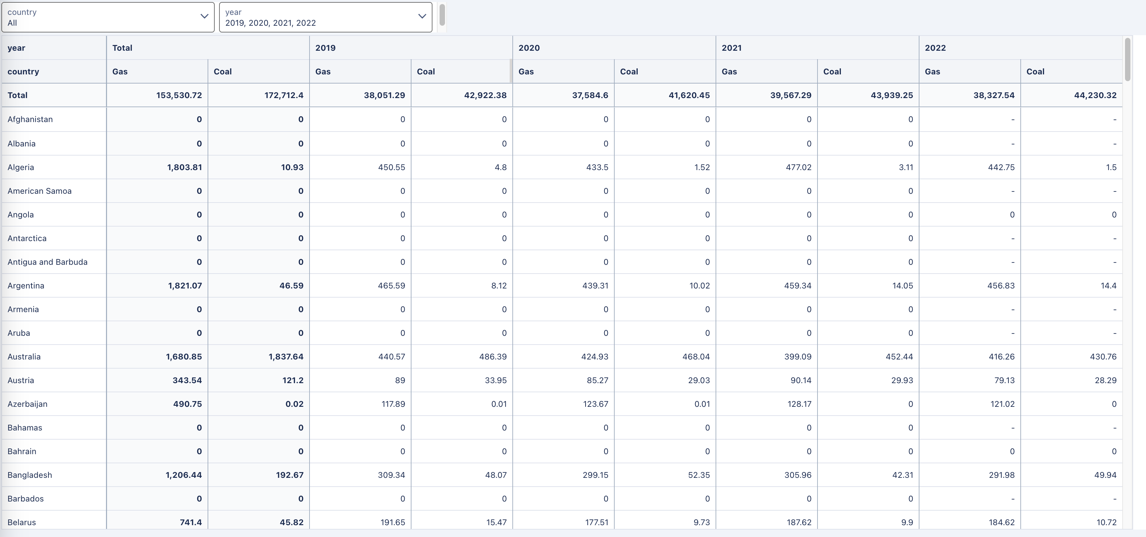Click the Coal header under 2019
The width and height of the screenshot is (1146, 537).
(x=426, y=71)
